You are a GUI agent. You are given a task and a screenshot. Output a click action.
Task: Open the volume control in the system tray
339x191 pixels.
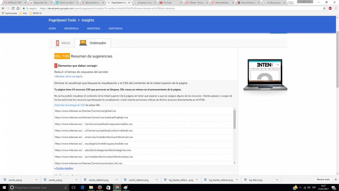tap(309, 188)
